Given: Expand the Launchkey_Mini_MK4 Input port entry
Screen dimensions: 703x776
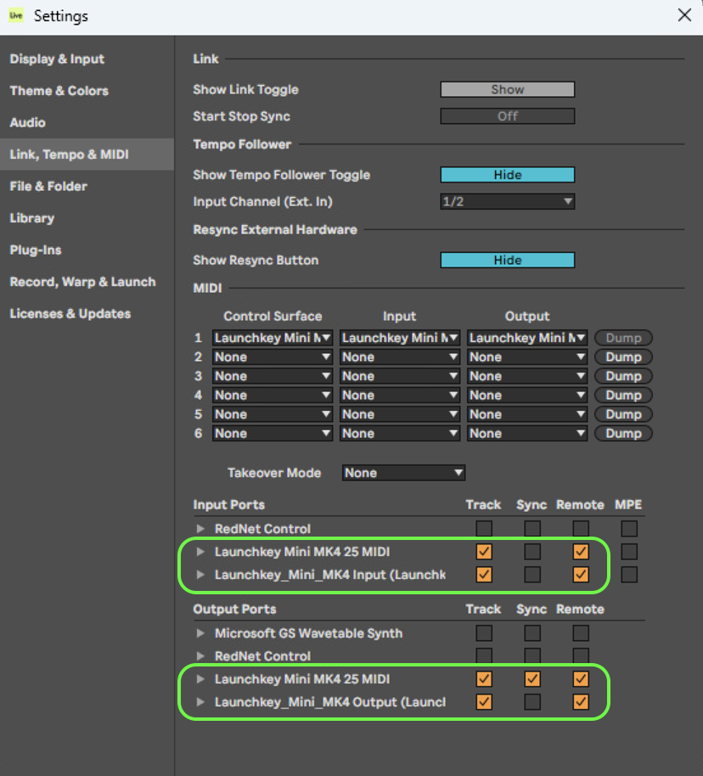Looking at the screenshot, I should click(x=200, y=575).
